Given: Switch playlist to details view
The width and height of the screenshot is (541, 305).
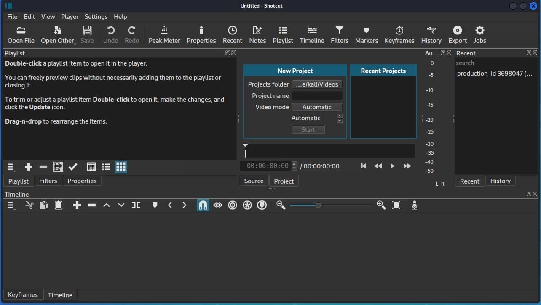Looking at the screenshot, I should 91,167.
